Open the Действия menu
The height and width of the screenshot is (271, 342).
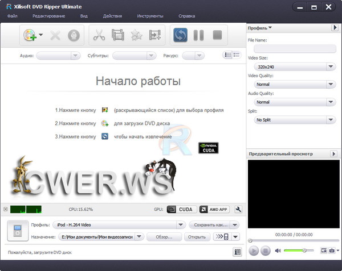click(x=112, y=16)
